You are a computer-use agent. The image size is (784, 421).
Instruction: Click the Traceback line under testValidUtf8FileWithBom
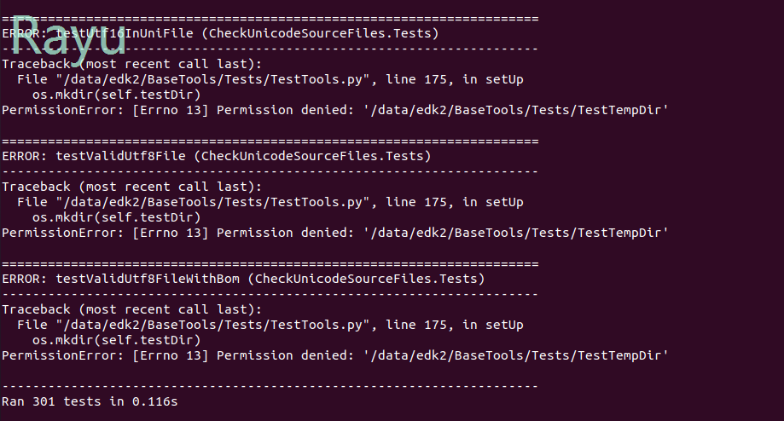pyautogui.click(x=132, y=309)
